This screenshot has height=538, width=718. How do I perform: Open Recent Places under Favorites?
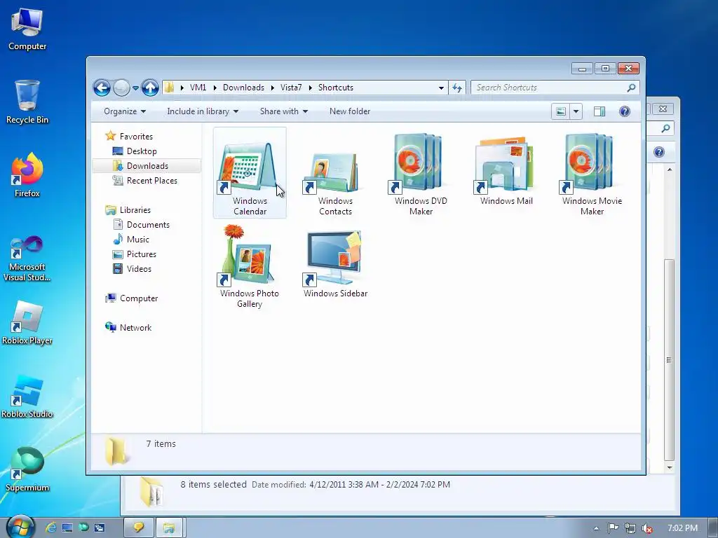(151, 180)
